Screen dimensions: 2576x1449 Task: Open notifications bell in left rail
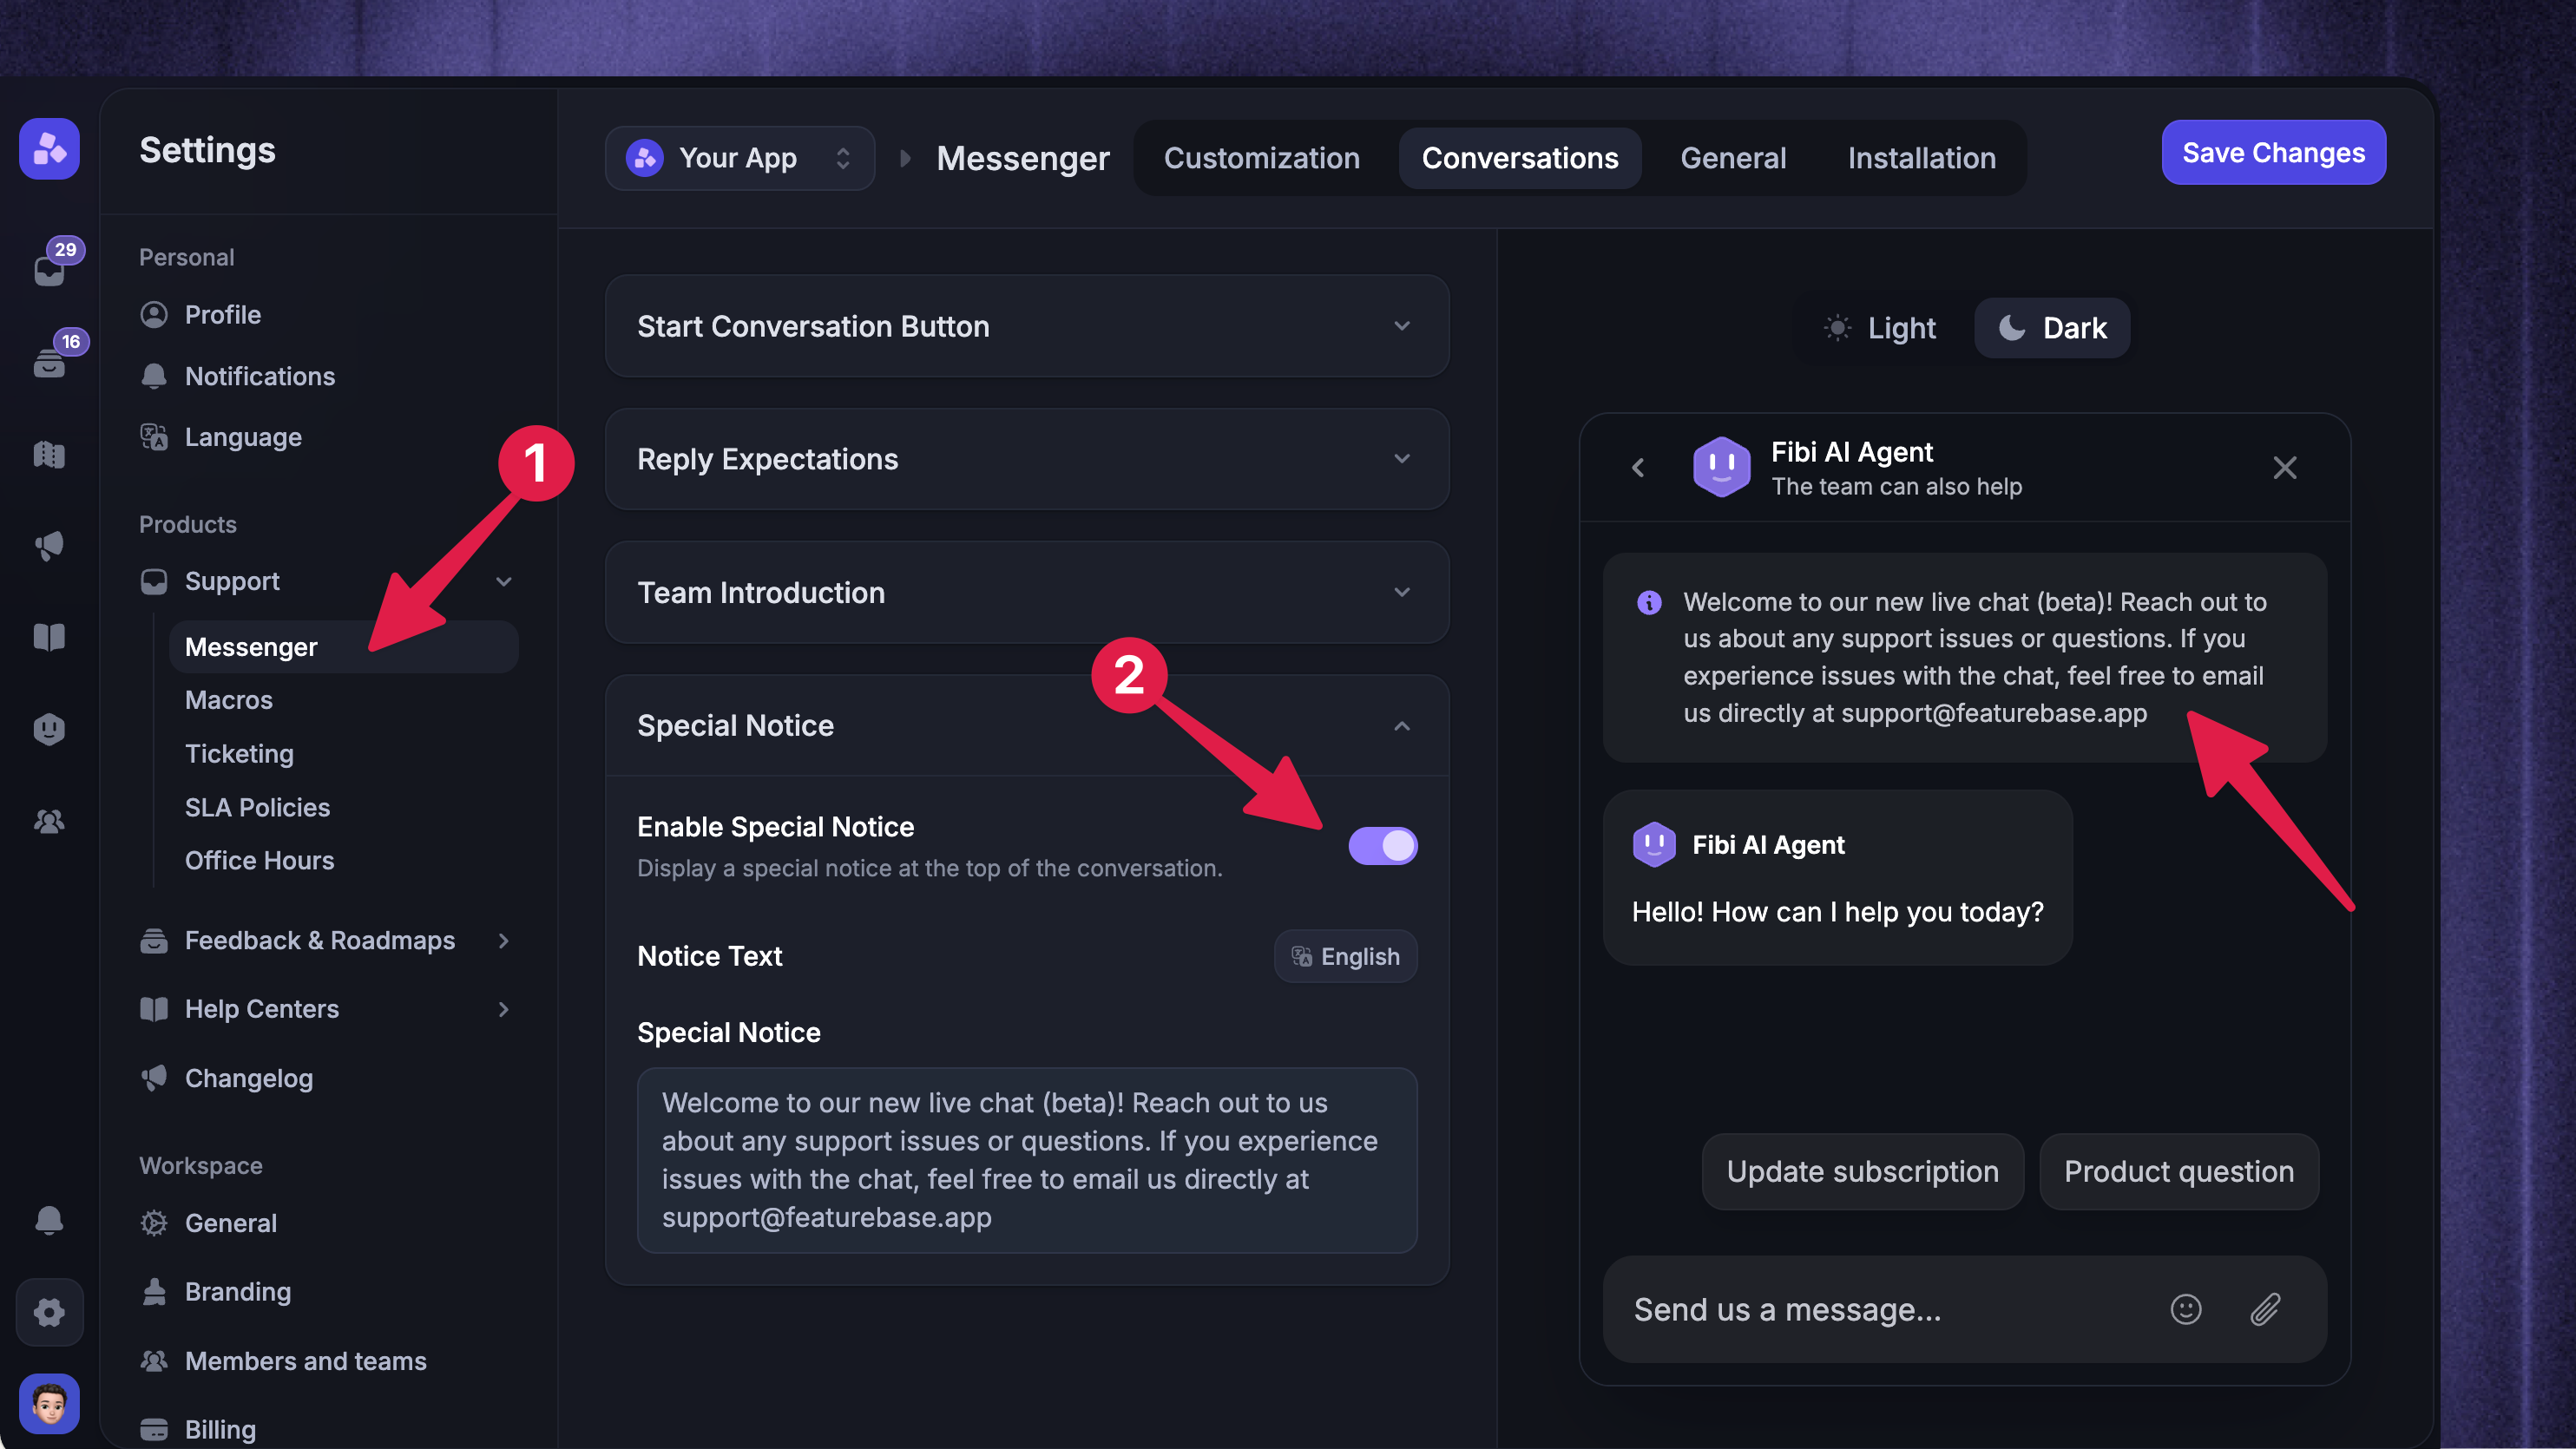point(49,1220)
